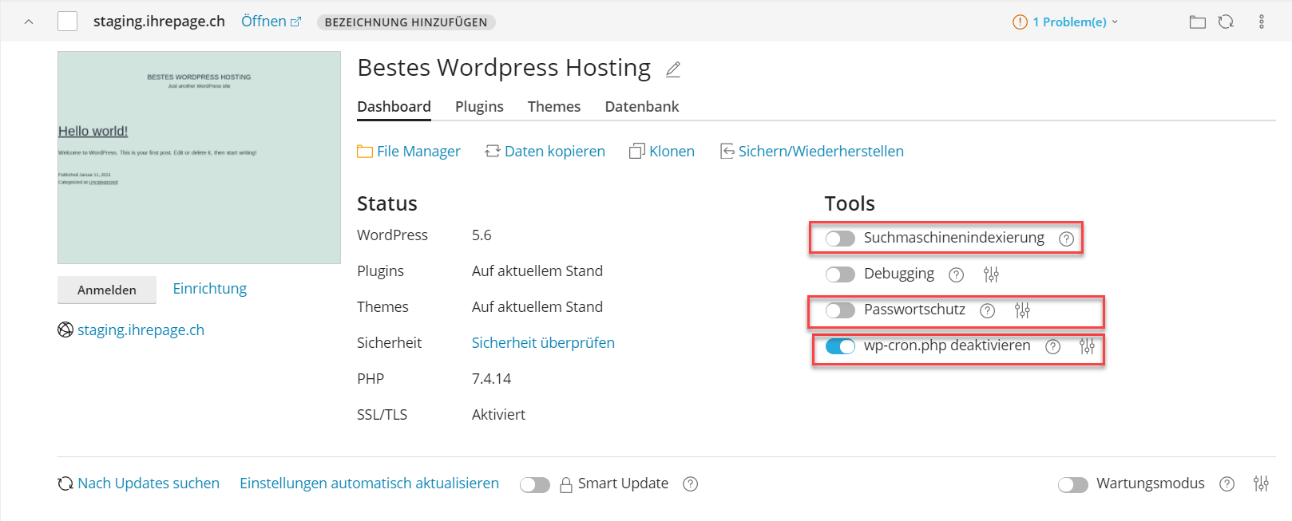Show help for Smart Update
The image size is (1292, 521).
pos(691,484)
